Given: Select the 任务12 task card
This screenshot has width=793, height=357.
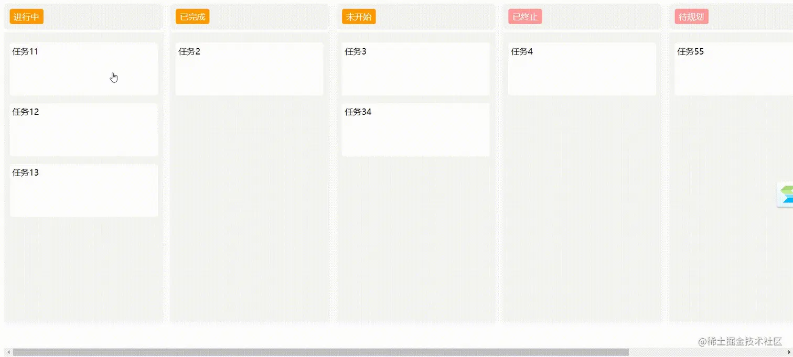Looking at the screenshot, I should 83,129.
